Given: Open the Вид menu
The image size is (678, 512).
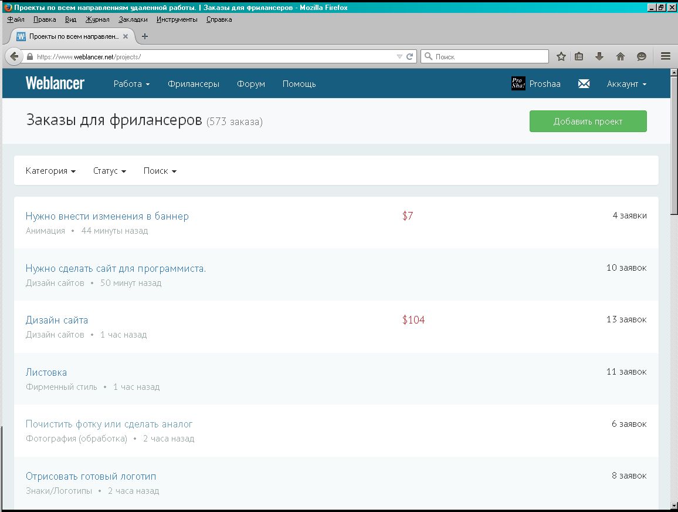Looking at the screenshot, I should coord(70,19).
